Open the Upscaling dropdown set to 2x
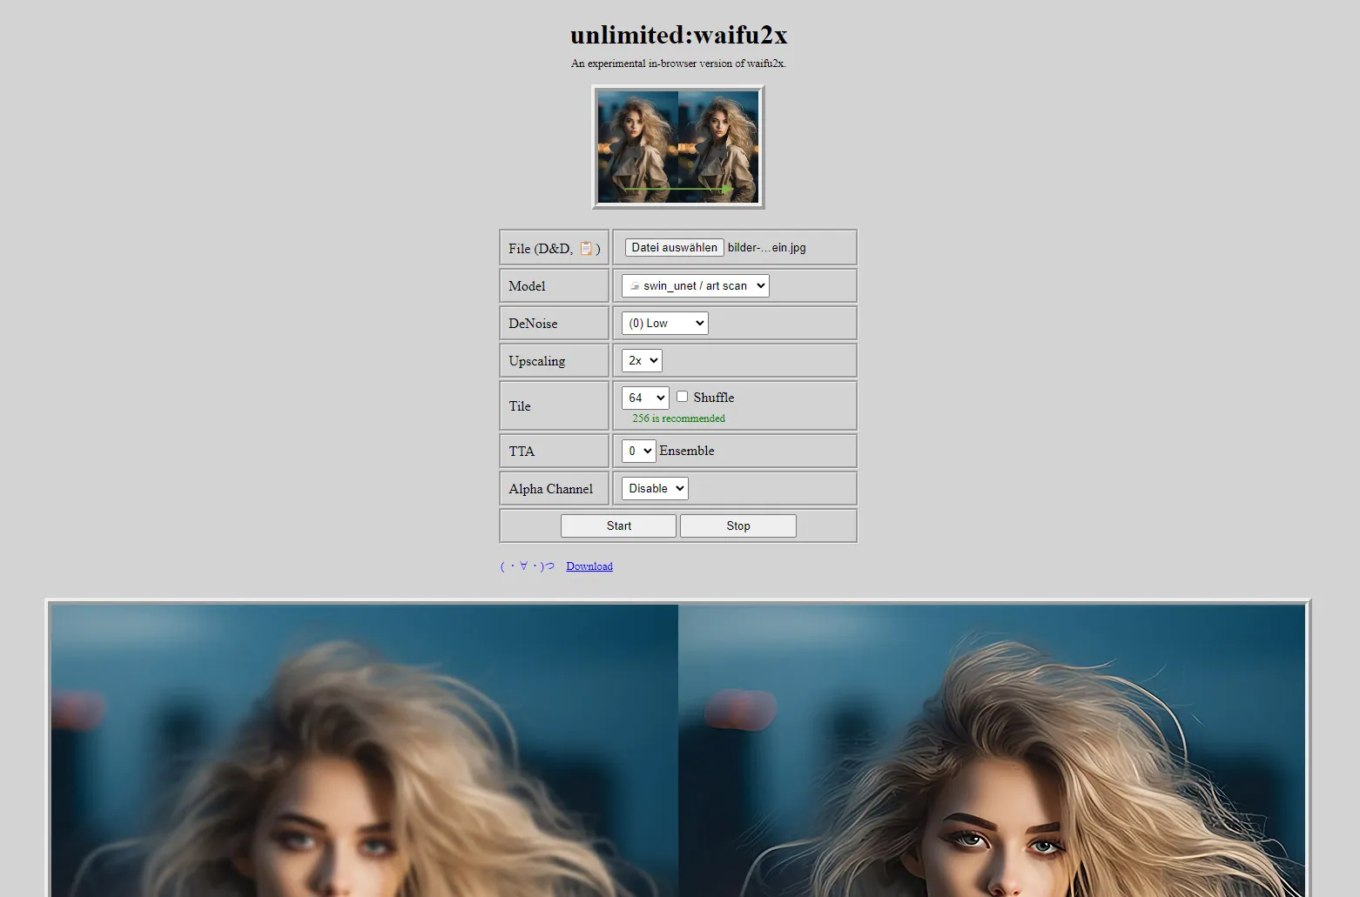Viewport: 1360px width, 897px height. 642,360
